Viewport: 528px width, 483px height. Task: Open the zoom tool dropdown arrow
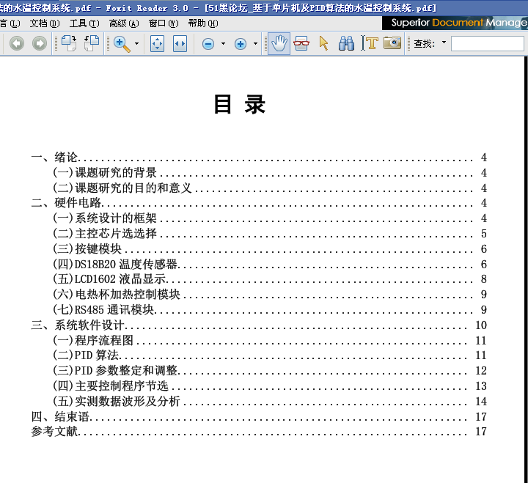point(136,43)
